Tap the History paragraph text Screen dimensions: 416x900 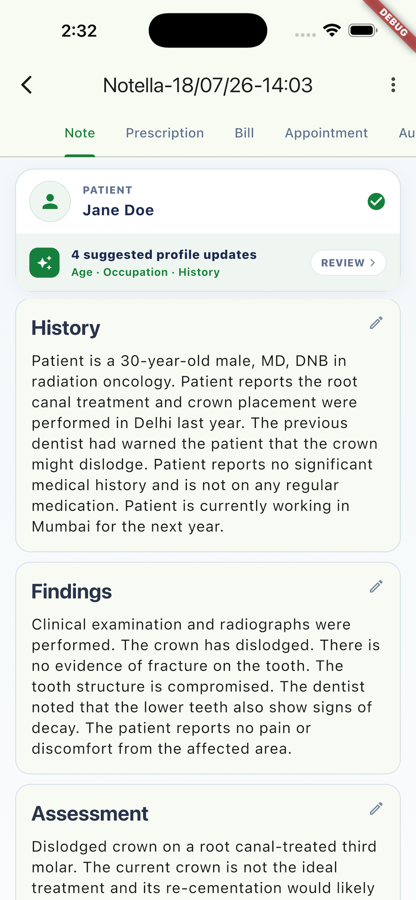(205, 444)
